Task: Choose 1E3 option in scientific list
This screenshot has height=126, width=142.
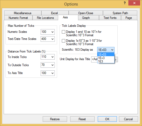Action: [x=106, y=61]
